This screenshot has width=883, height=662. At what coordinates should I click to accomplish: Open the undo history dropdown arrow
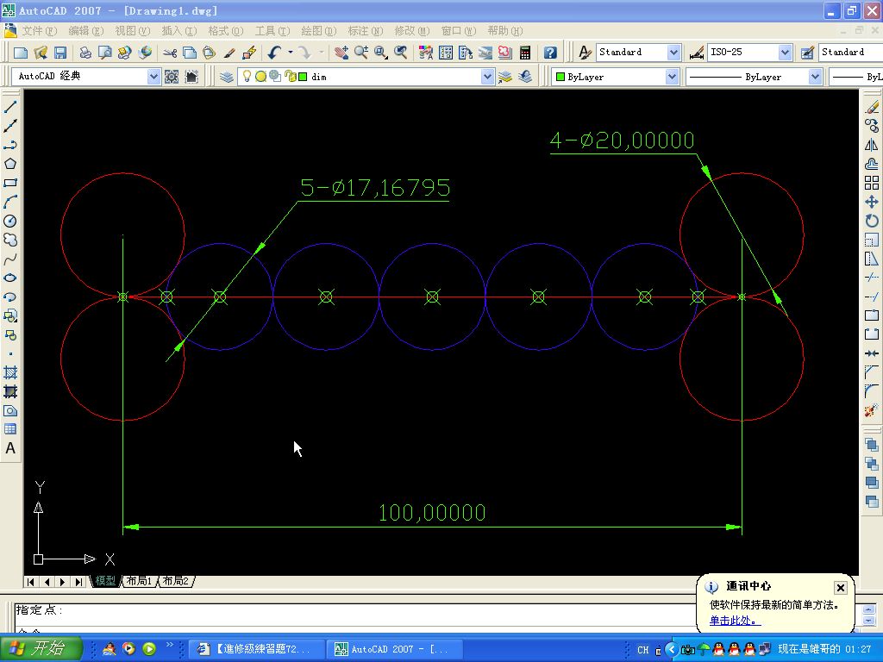pyautogui.click(x=291, y=53)
